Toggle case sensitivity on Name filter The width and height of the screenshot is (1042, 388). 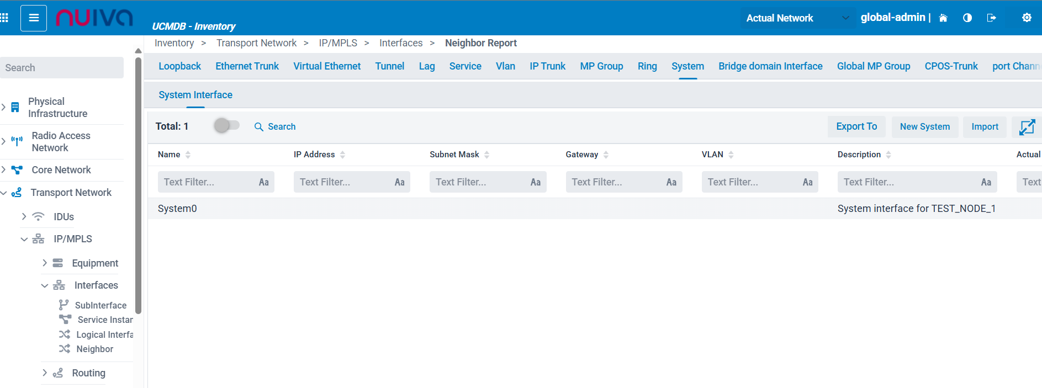pyautogui.click(x=264, y=182)
